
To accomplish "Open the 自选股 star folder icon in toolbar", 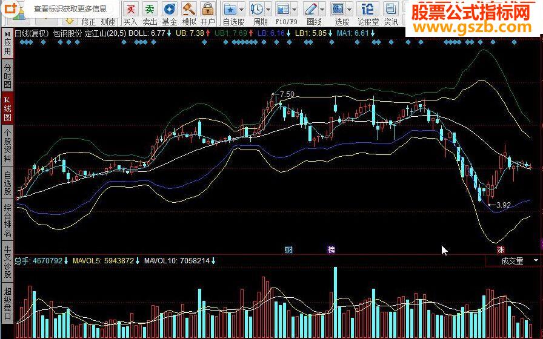I will tap(230, 9).
